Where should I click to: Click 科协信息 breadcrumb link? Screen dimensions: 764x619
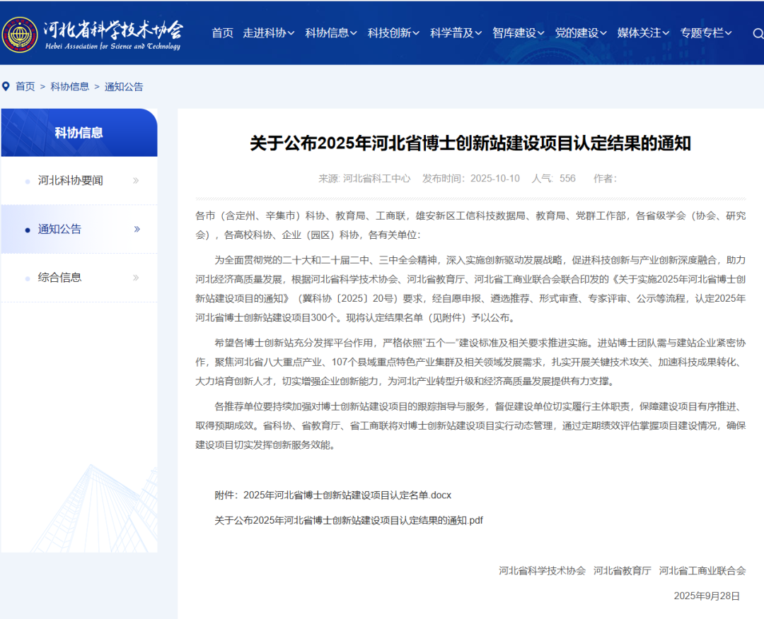pyautogui.click(x=69, y=87)
